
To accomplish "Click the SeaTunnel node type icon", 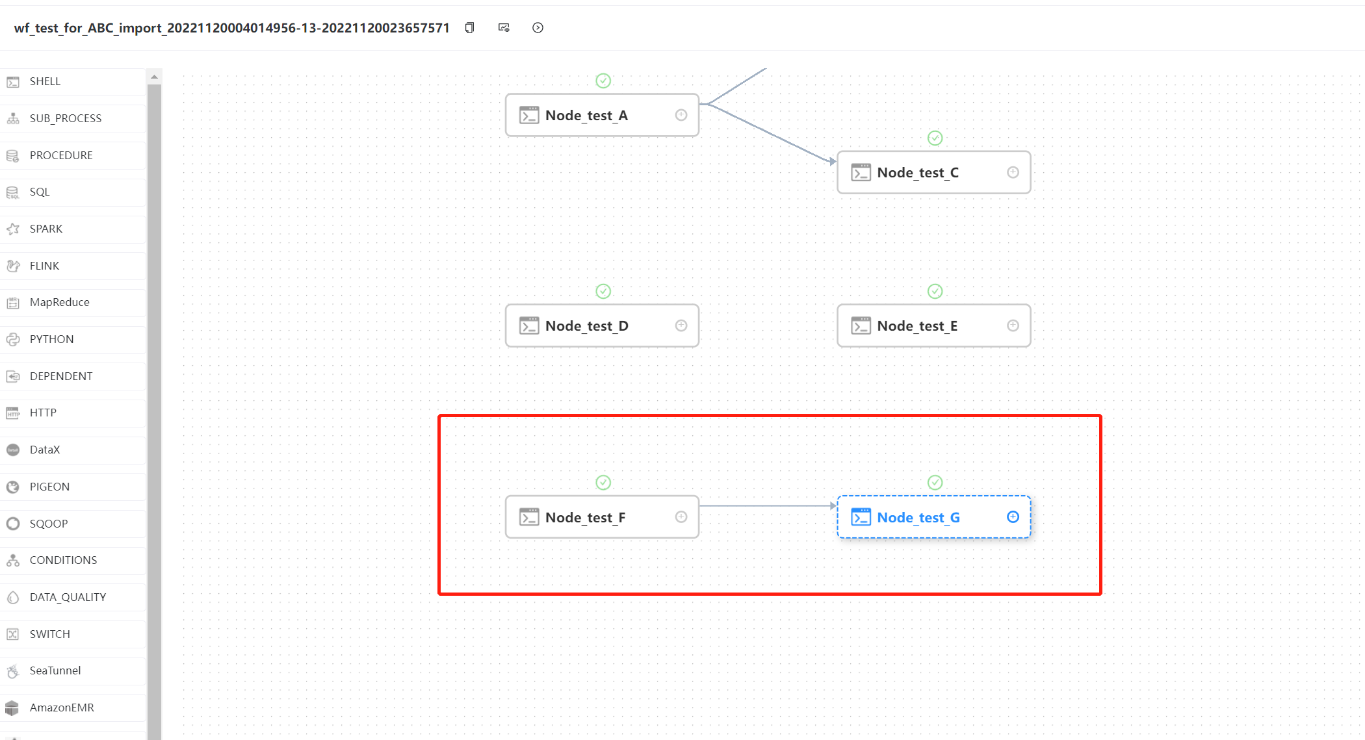I will point(14,670).
